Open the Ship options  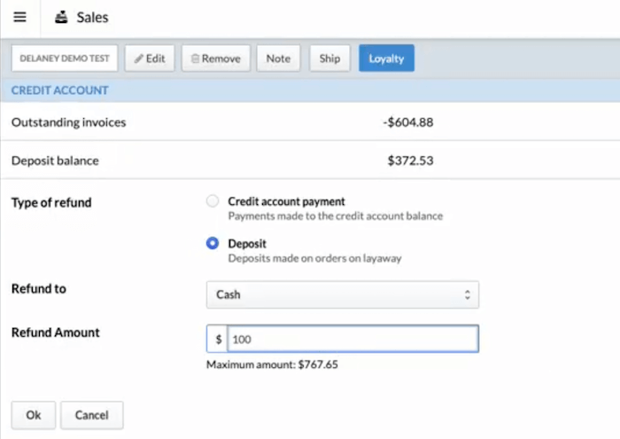(329, 59)
